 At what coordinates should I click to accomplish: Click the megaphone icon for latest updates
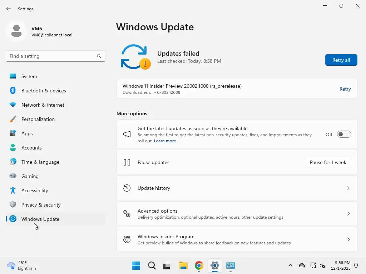(x=127, y=134)
